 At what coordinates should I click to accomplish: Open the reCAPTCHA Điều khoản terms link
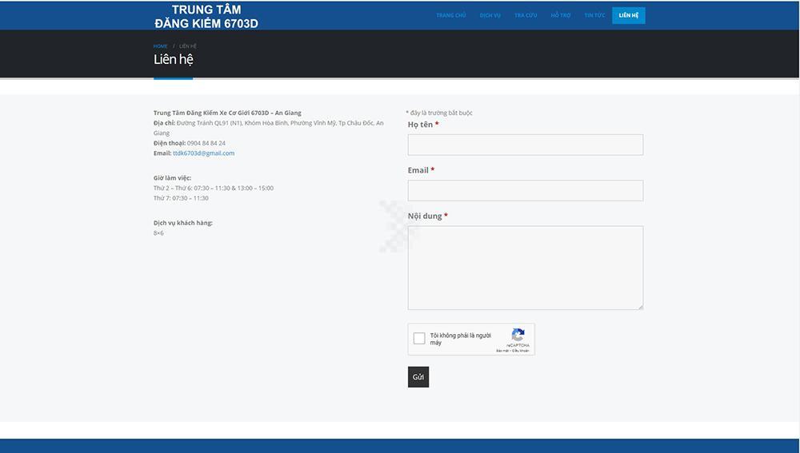point(522,351)
